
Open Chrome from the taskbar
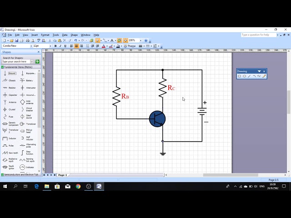[x=78, y=186]
